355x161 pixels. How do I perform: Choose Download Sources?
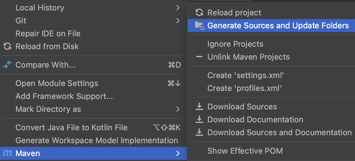pyautogui.click(x=271, y=107)
